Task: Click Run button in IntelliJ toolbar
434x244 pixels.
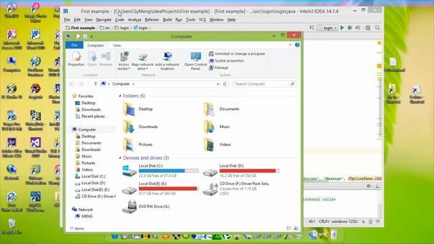Action: click(342, 28)
